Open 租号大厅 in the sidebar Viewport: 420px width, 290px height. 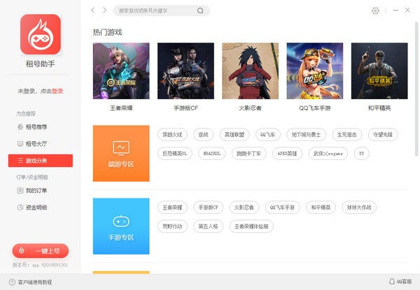41,144
